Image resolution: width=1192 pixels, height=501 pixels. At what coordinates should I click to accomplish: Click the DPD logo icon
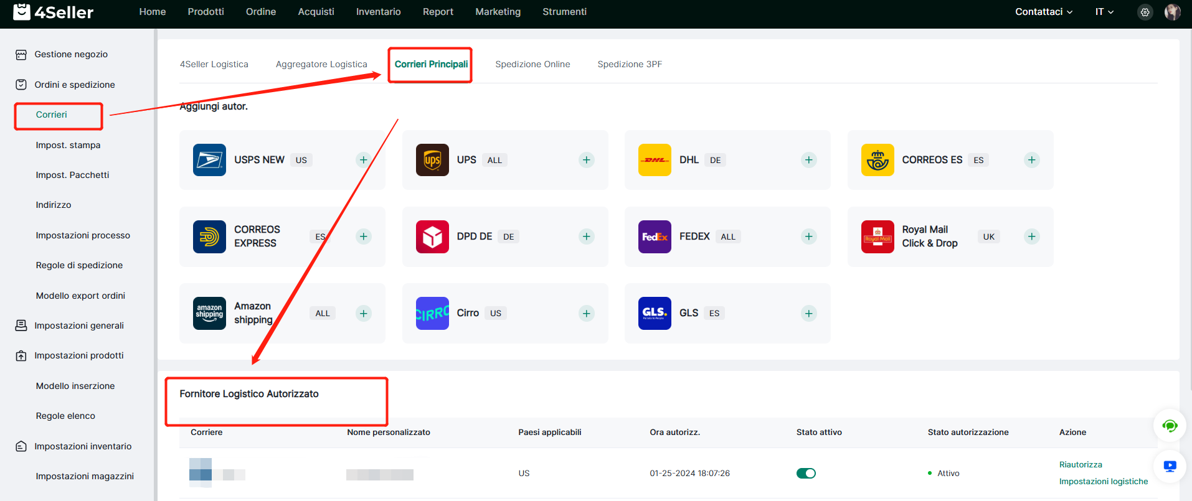point(432,236)
